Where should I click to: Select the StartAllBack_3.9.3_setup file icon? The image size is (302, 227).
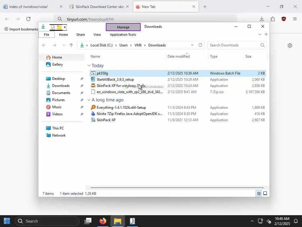[x=93, y=79]
